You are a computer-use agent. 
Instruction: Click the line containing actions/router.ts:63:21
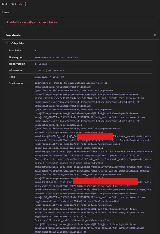[x=92, y=171]
